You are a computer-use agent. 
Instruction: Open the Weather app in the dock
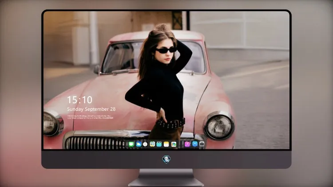(x=139, y=144)
